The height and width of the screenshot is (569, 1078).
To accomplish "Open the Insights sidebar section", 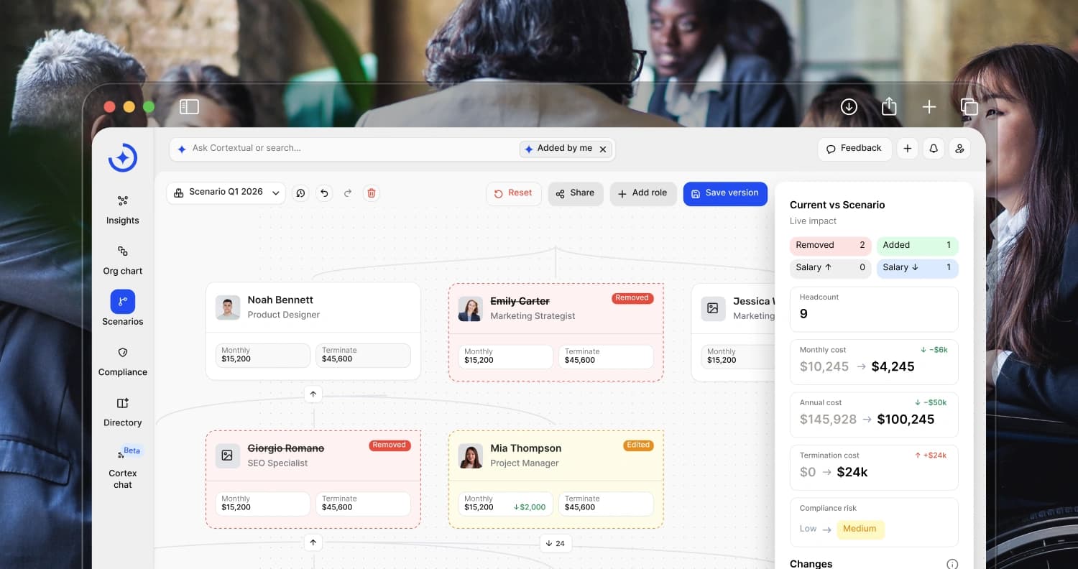I will pos(122,209).
